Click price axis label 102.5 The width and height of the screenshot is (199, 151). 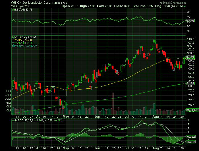pyautogui.click(x=190, y=50)
